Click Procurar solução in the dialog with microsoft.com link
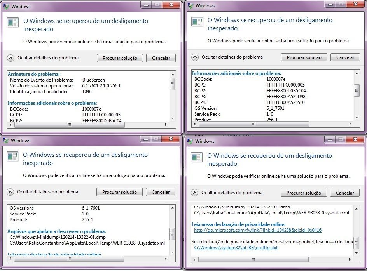Image resolution: width=367 pixels, height=271 pixels. click(304, 193)
